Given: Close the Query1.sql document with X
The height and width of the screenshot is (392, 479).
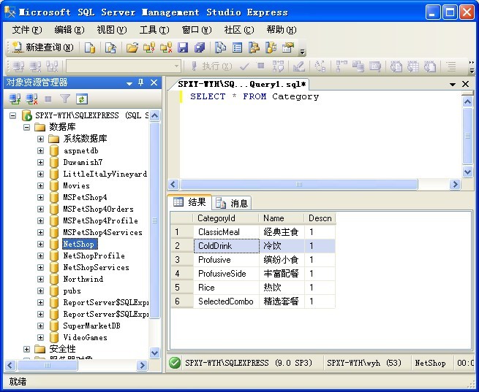Looking at the screenshot, I should [x=465, y=84].
